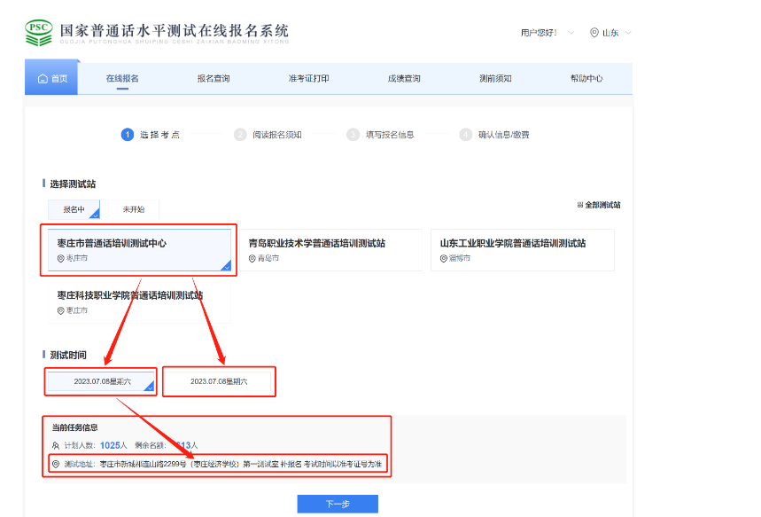Choose 枣庄科技职业学院普通话培训测试站 card
Viewport: 761px width, 517px height.
pyautogui.click(x=139, y=302)
